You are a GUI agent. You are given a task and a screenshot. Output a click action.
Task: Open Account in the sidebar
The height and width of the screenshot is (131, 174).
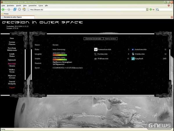[12, 78]
